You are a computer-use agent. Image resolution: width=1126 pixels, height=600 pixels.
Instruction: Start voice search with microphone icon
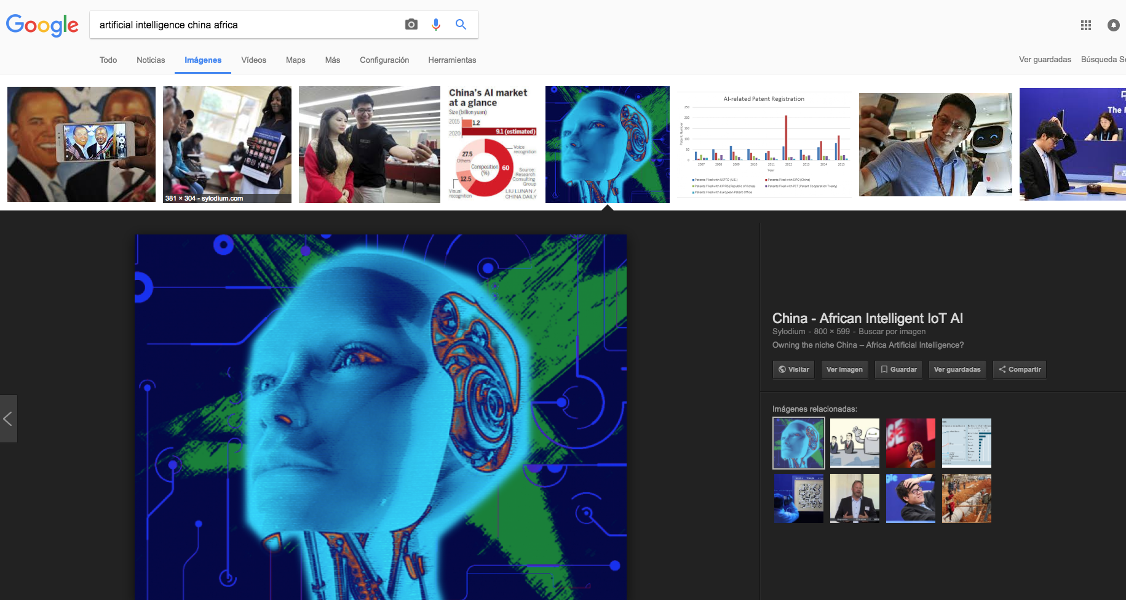pyautogui.click(x=436, y=25)
